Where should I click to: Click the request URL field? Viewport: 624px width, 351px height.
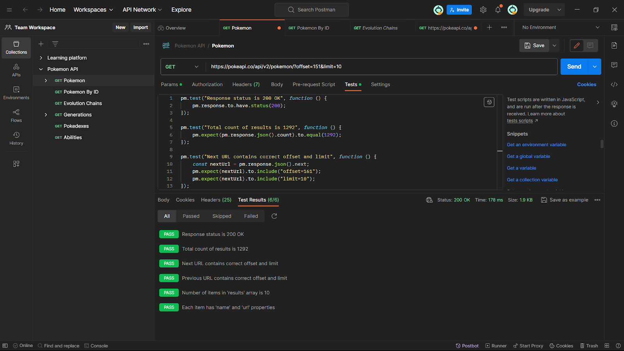[x=381, y=67]
